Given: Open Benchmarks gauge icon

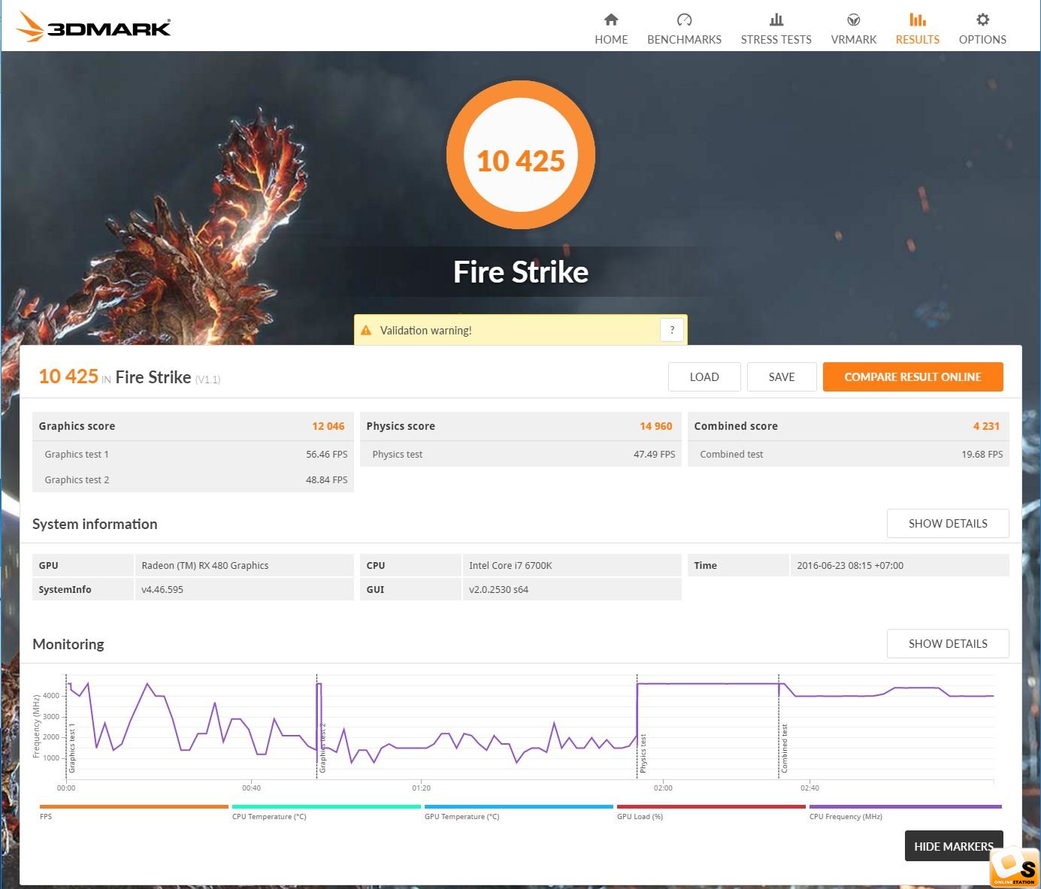Looking at the screenshot, I should pyautogui.click(x=684, y=20).
